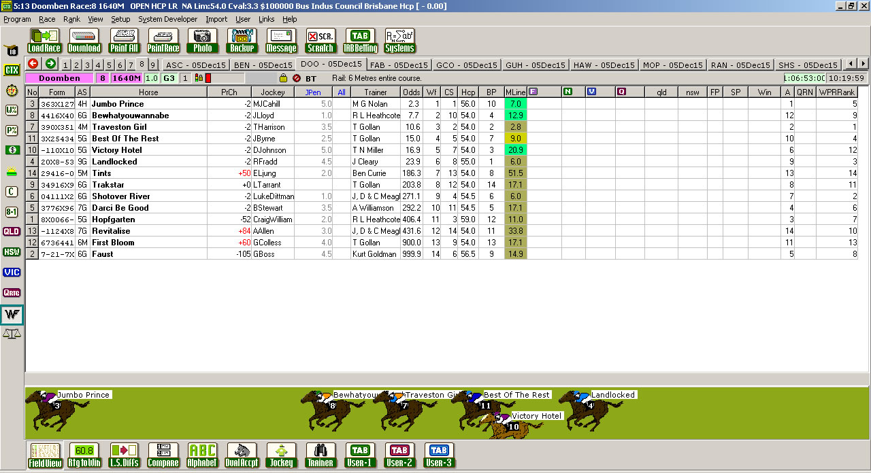Open the Links menu

(267, 19)
